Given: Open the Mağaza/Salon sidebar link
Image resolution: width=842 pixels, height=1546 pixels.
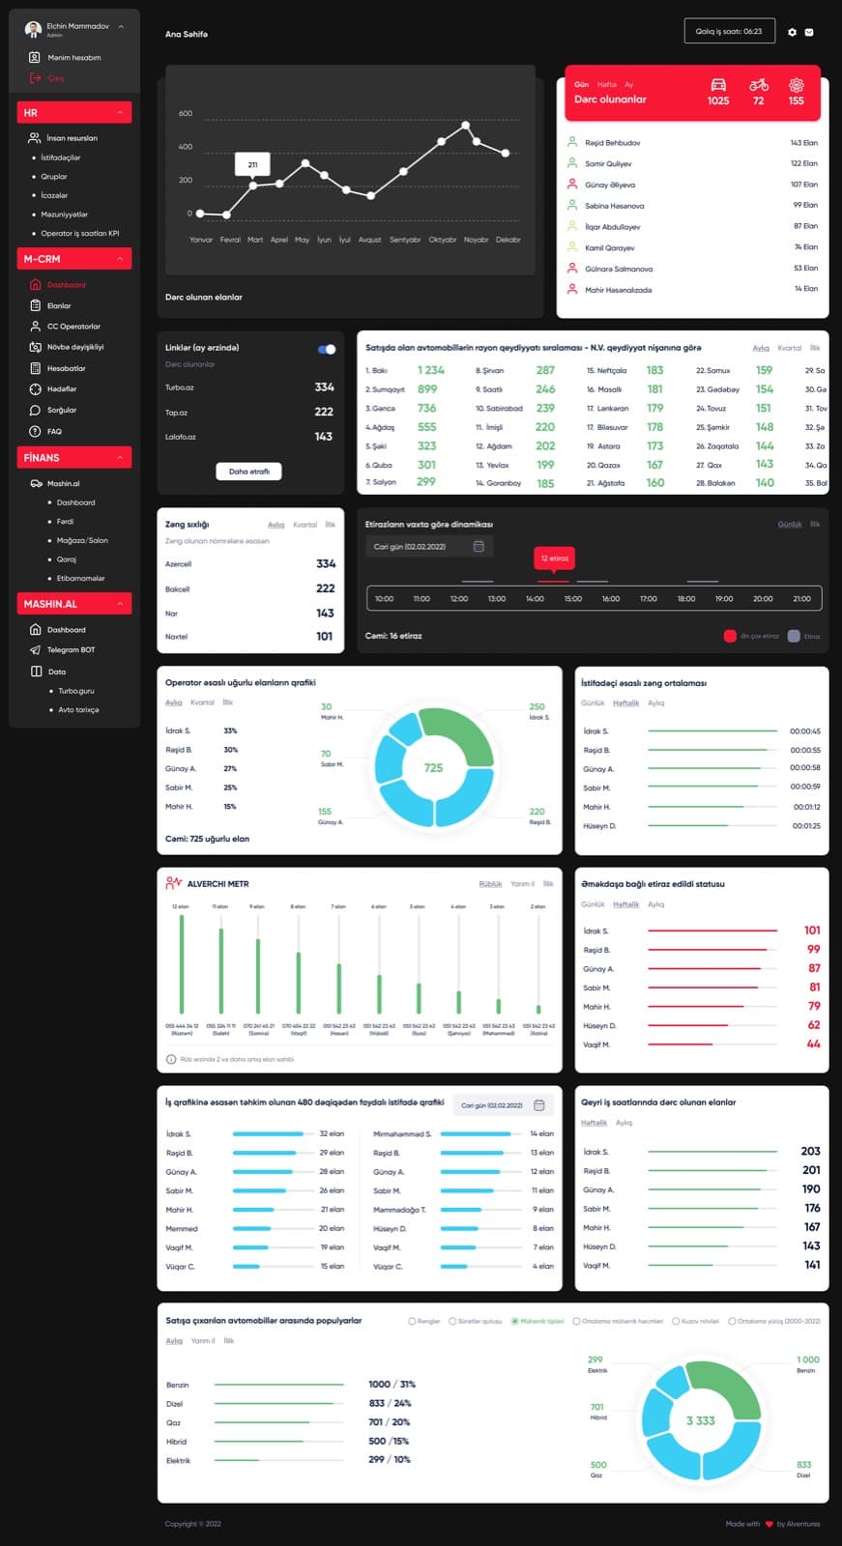Looking at the screenshot, I should pyautogui.click(x=82, y=540).
